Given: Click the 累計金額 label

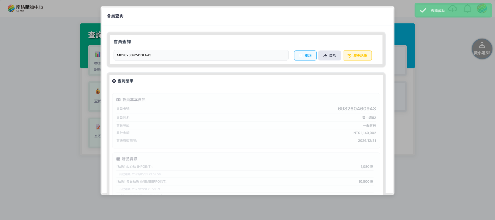Looking at the screenshot, I should (x=123, y=133).
